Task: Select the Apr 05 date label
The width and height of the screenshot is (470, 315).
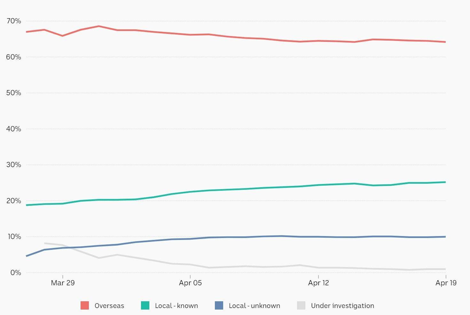Action: pos(190,283)
